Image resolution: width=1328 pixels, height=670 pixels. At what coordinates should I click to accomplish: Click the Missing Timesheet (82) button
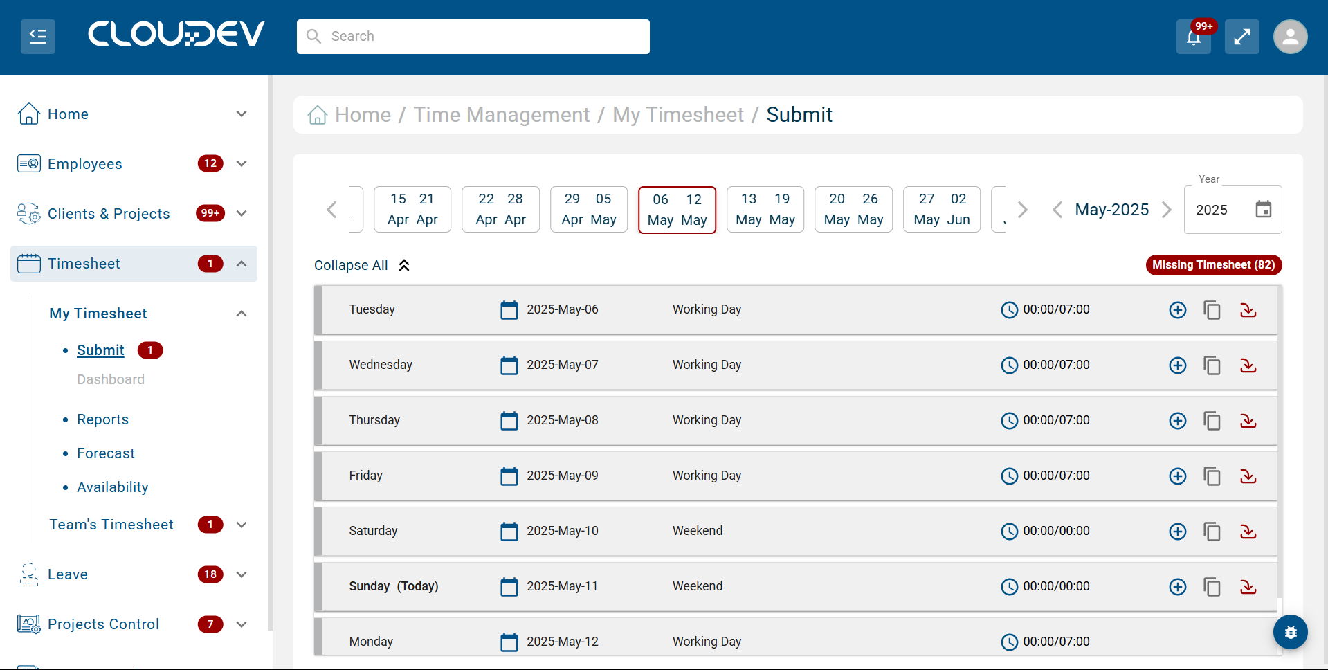point(1213,265)
